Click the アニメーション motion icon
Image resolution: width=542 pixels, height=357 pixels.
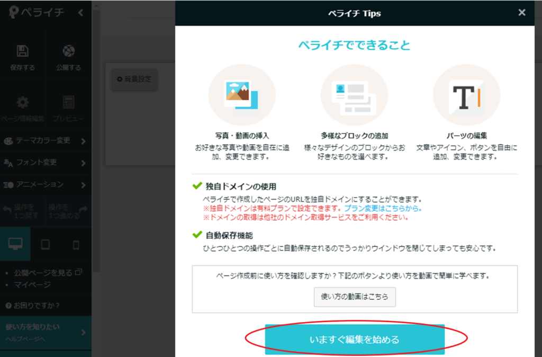[x=8, y=185]
